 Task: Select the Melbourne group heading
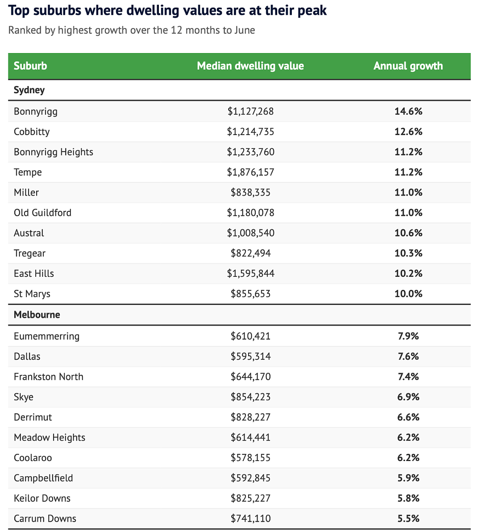[37, 315]
